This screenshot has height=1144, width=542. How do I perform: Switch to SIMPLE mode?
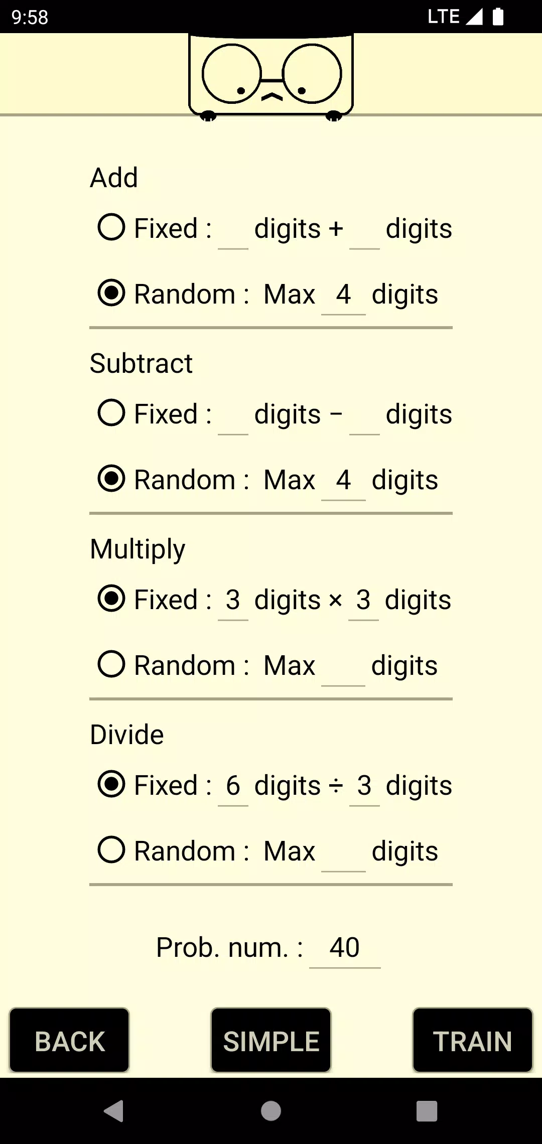270,1041
